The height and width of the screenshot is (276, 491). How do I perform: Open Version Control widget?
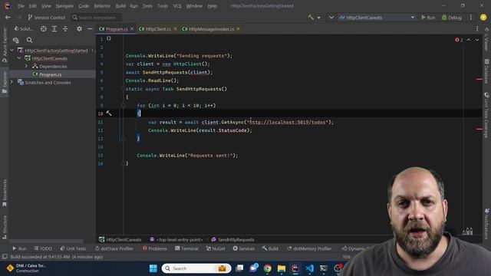click(x=46, y=18)
